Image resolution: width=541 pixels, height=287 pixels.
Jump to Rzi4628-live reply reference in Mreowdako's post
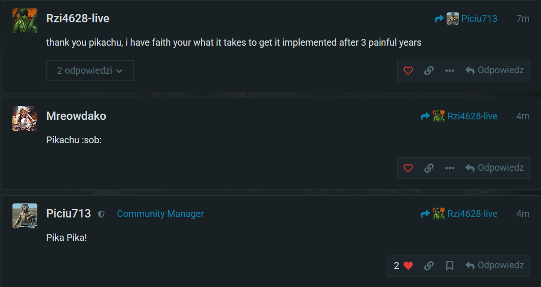459,116
